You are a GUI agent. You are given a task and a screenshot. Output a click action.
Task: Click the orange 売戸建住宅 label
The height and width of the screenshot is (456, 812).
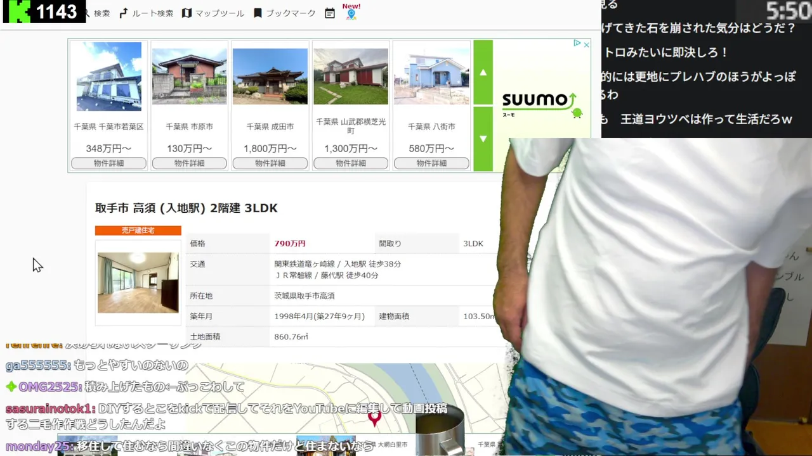[138, 231]
